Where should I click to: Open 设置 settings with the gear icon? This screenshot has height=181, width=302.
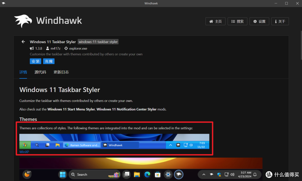click(259, 22)
